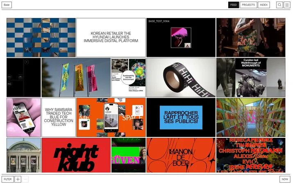Viewport: 295px width, 184px height.
Task: Open the Rebeca Mendez names poster tile
Action: click(x=251, y=155)
